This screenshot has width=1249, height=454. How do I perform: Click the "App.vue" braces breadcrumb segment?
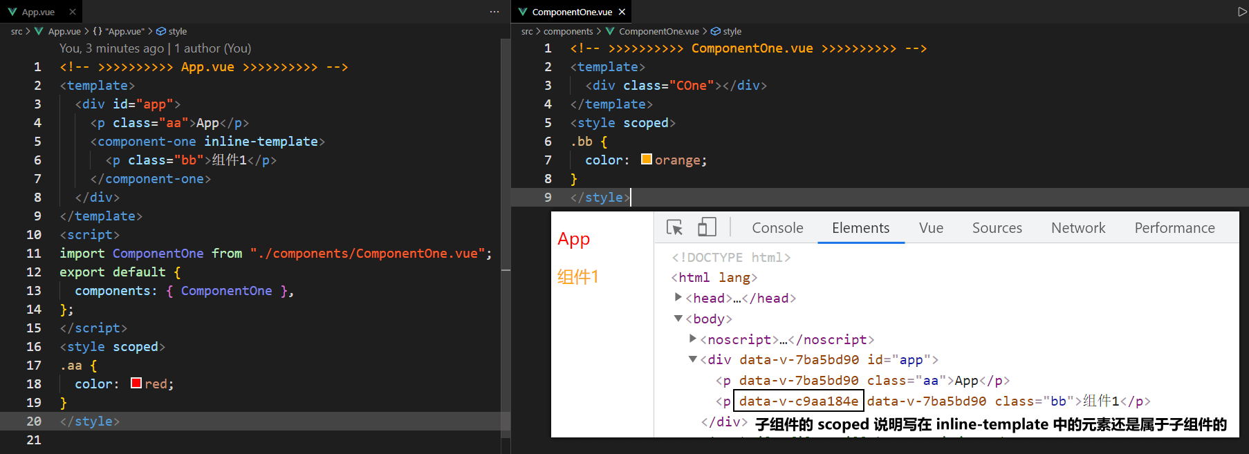[x=118, y=31]
